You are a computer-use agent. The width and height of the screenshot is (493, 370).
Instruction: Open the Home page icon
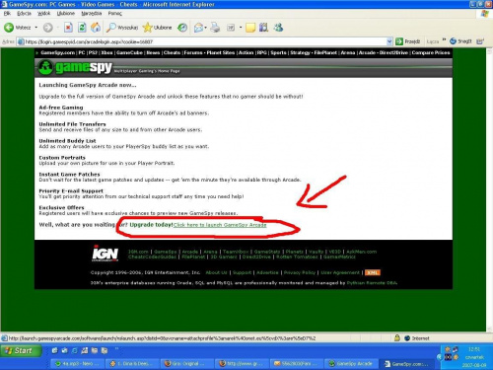(x=96, y=28)
